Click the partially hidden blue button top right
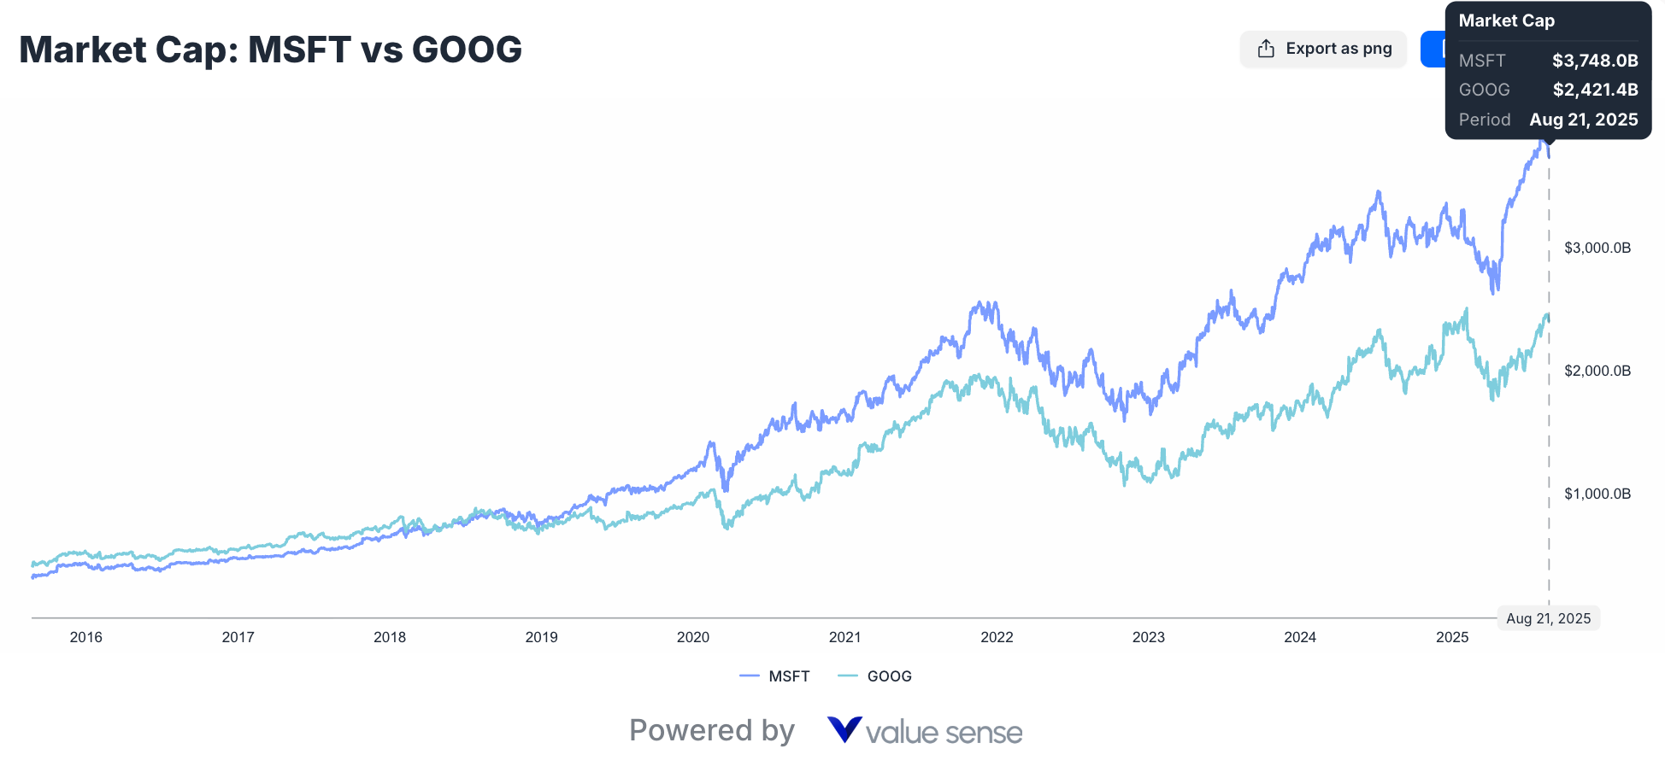Screen dimensions: 1665x772 (1434, 49)
